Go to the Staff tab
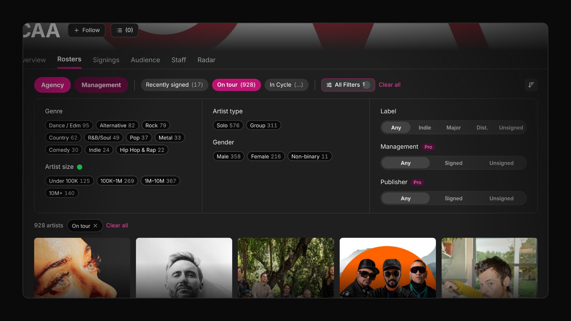Screen dimensions: 571x321 179,60
